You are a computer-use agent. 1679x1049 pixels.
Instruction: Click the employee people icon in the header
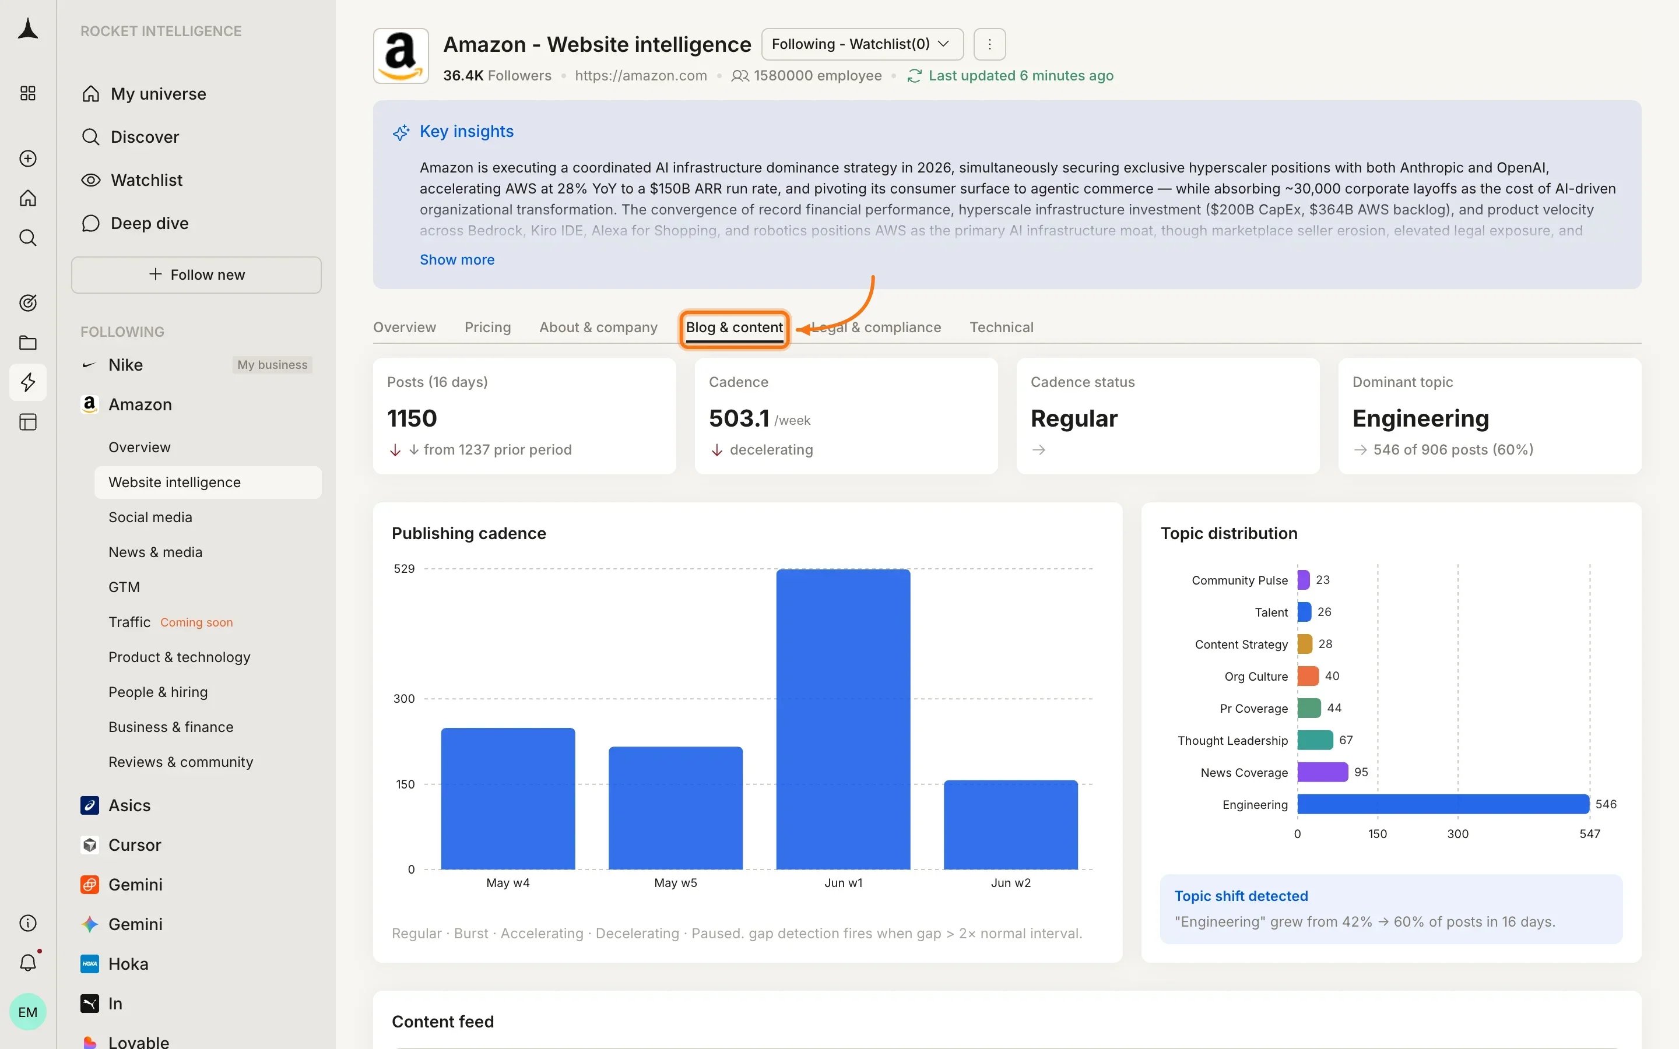pyautogui.click(x=740, y=76)
